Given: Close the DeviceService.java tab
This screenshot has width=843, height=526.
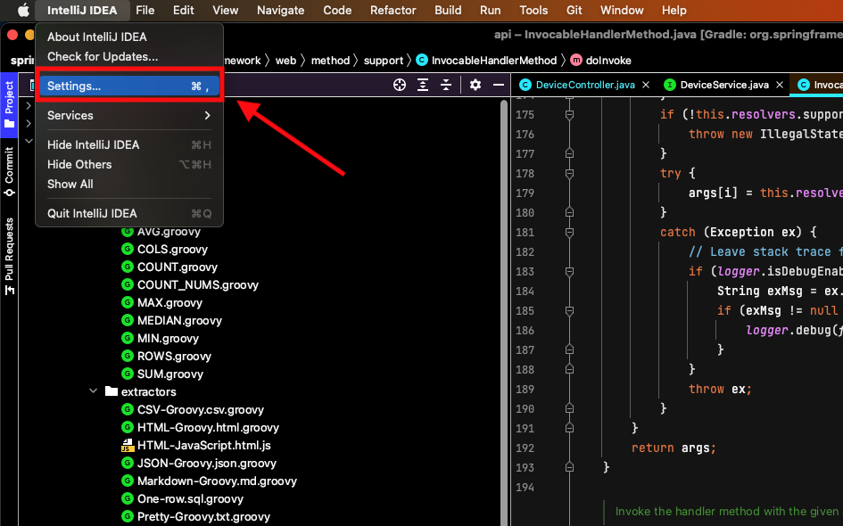Looking at the screenshot, I should pos(780,85).
